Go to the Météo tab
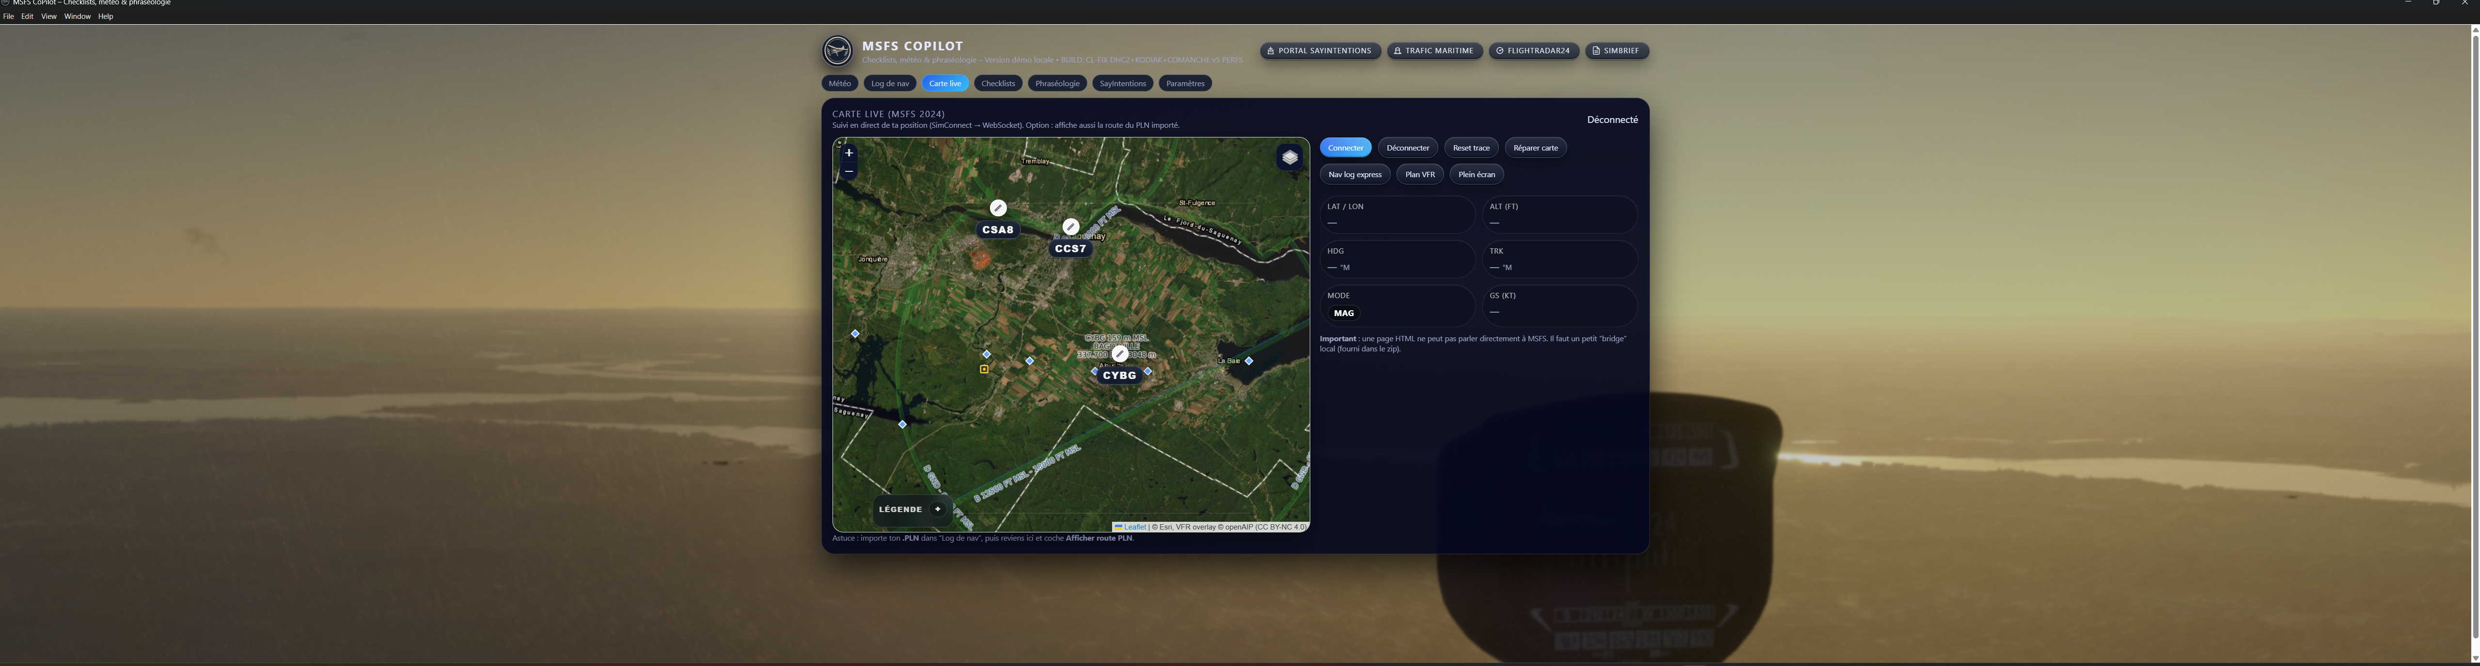 pos(839,84)
